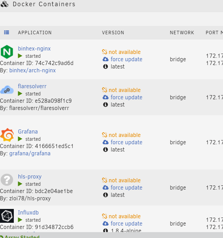
Task: Click Grafana green started play icon
Action: 20,139
